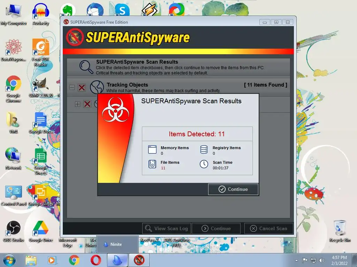Click the Action Center flag tray icon
The image size is (357, 267).
click(305, 260)
